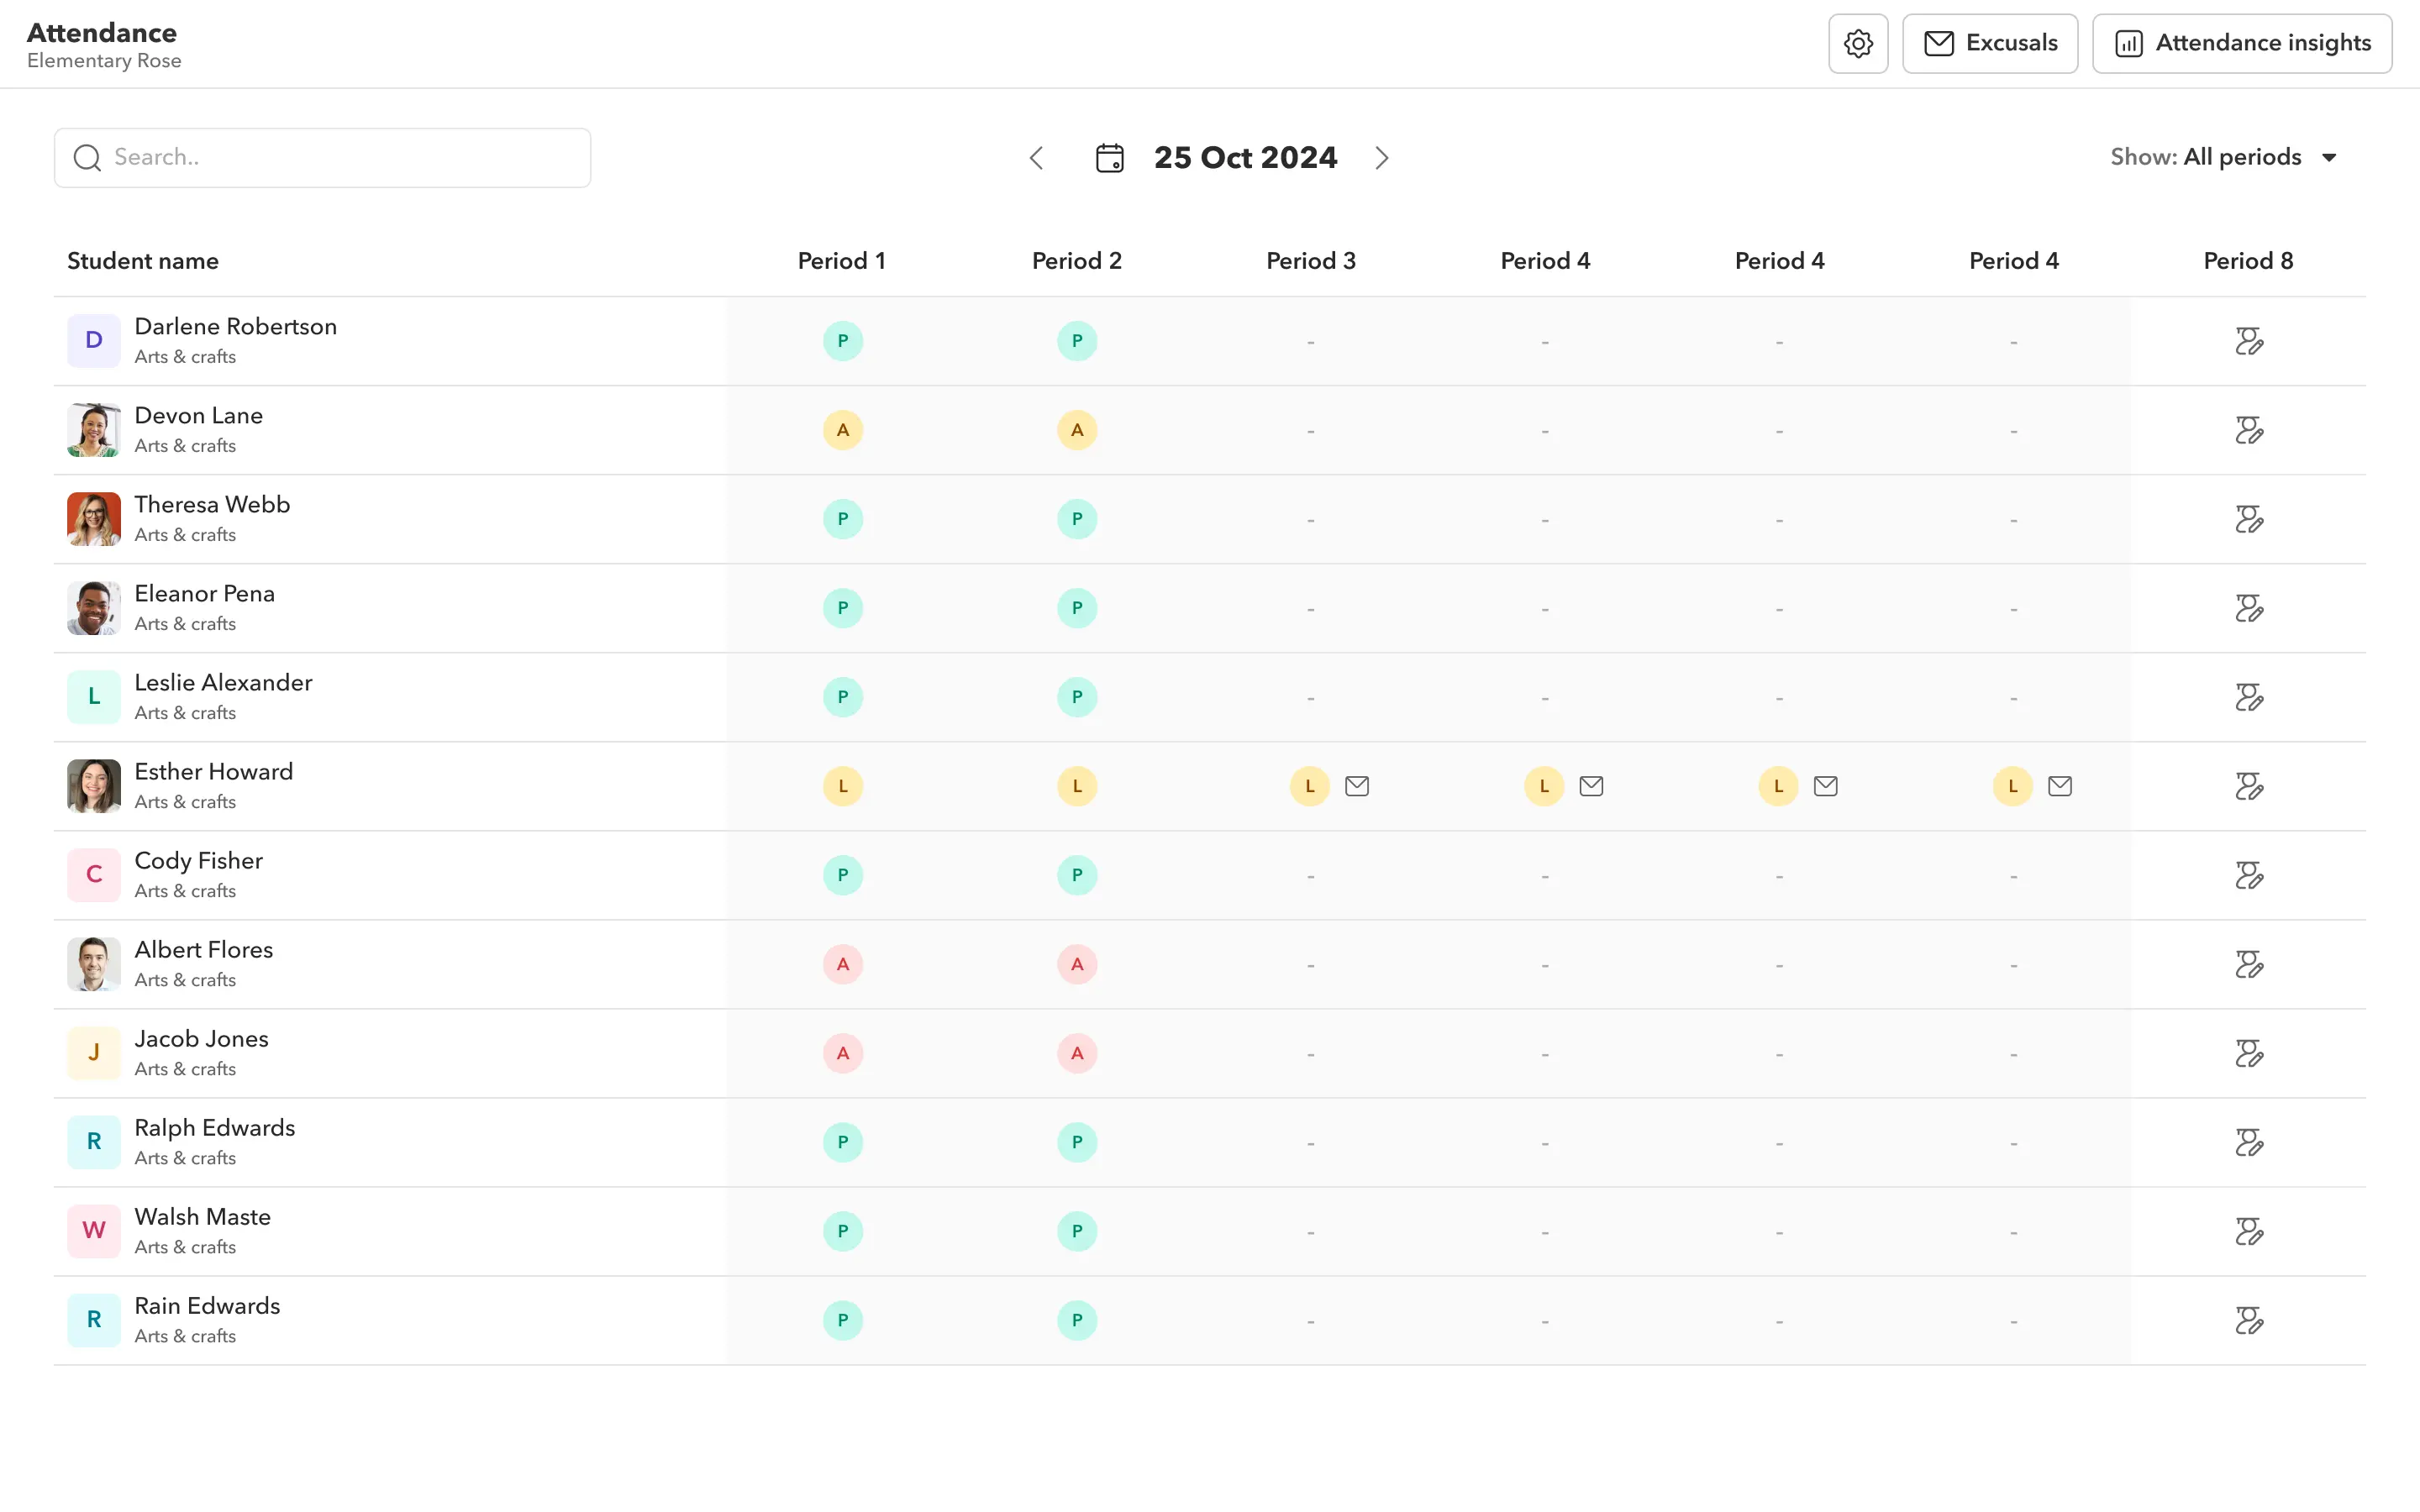Click the edit icon for Darlene Robertson
The width and height of the screenshot is (2420, 1512).
[2248, 339]
